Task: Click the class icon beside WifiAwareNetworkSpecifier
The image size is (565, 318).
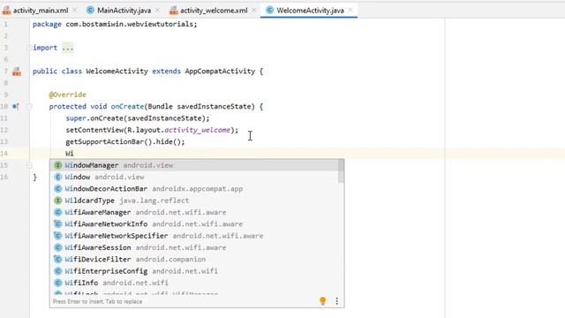Action: [x=58, y=236]
